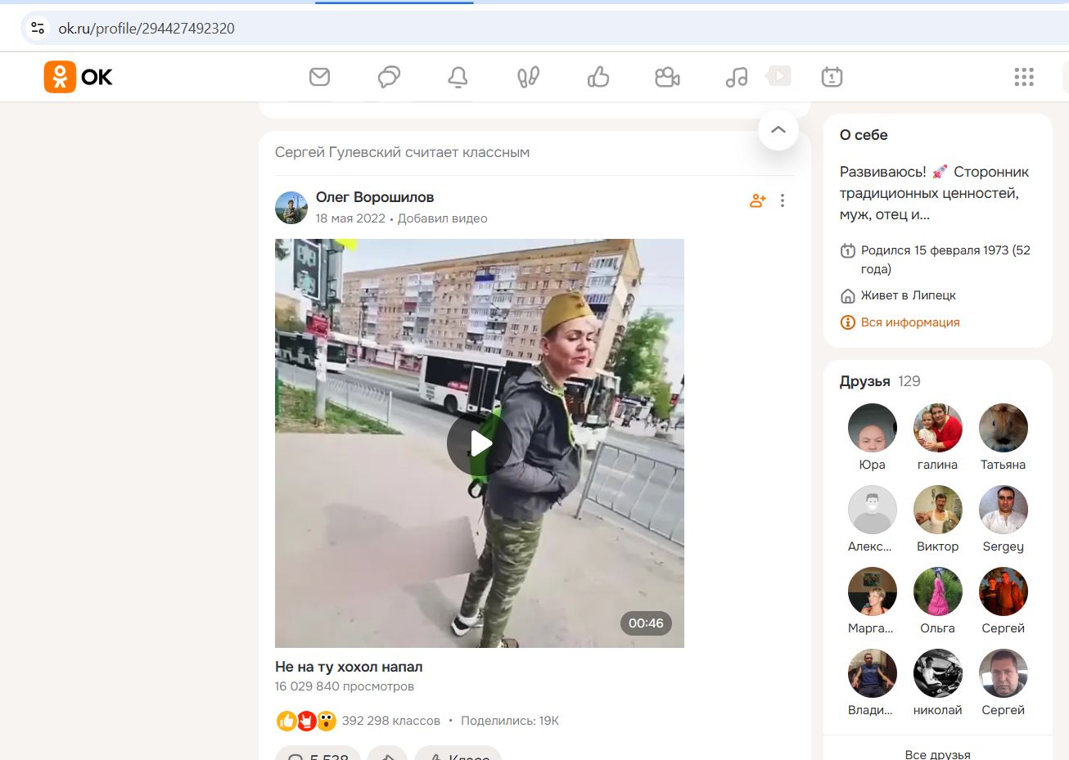This screenshot has width=1069, height=760.
Task: Click the add friend icon on post
Action: pyautogui.click(x=757, y=200)
